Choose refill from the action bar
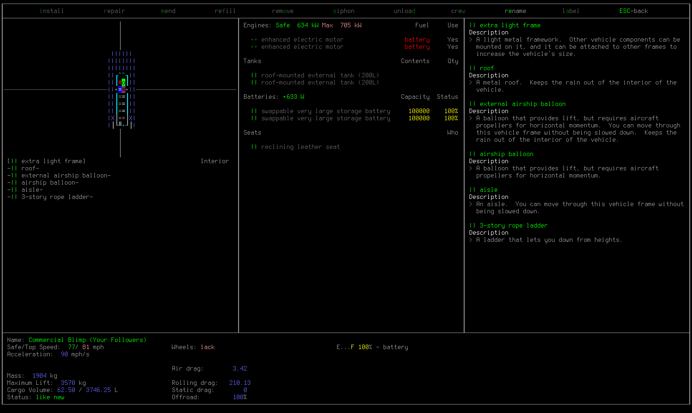 pos(225,11)
